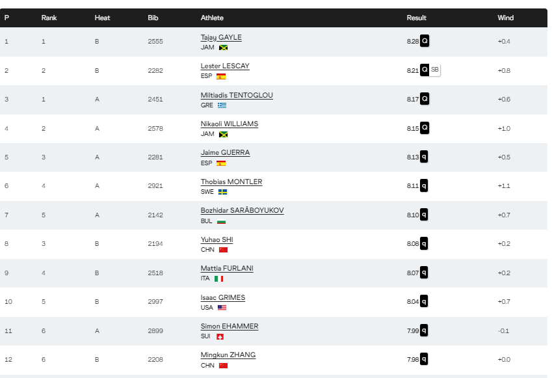Viewport: 552px width, 378px height.
Task: Sort by the Wind column header
Action: click(x=506, y=18)
